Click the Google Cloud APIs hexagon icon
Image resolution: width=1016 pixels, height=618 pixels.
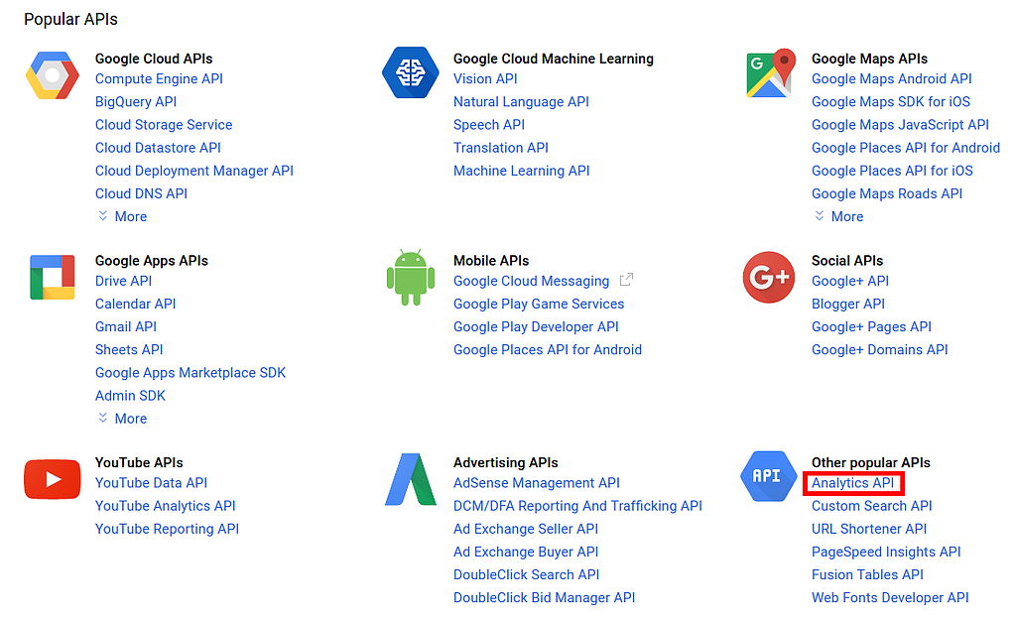tap(52, 76)
